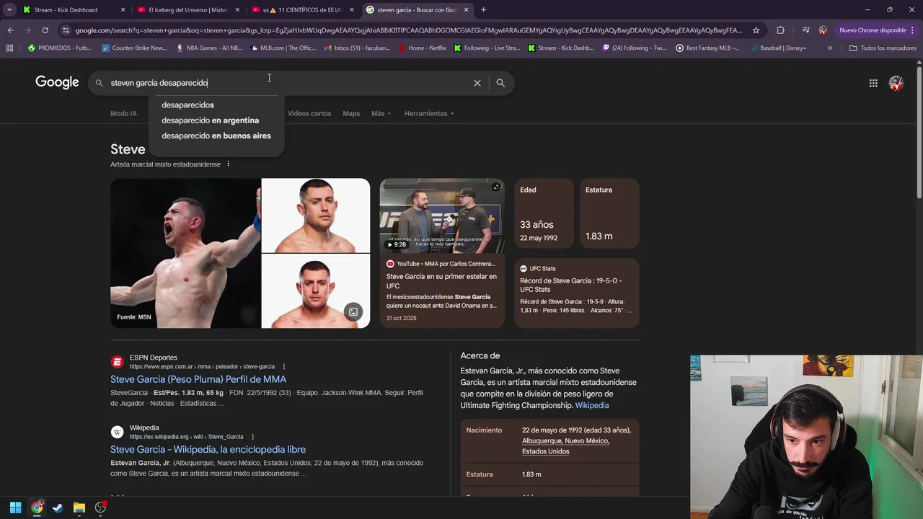Open Best Fantasy MLB bookmark
This screenshot has width=923, height=519.
click(x=707, y=48)
